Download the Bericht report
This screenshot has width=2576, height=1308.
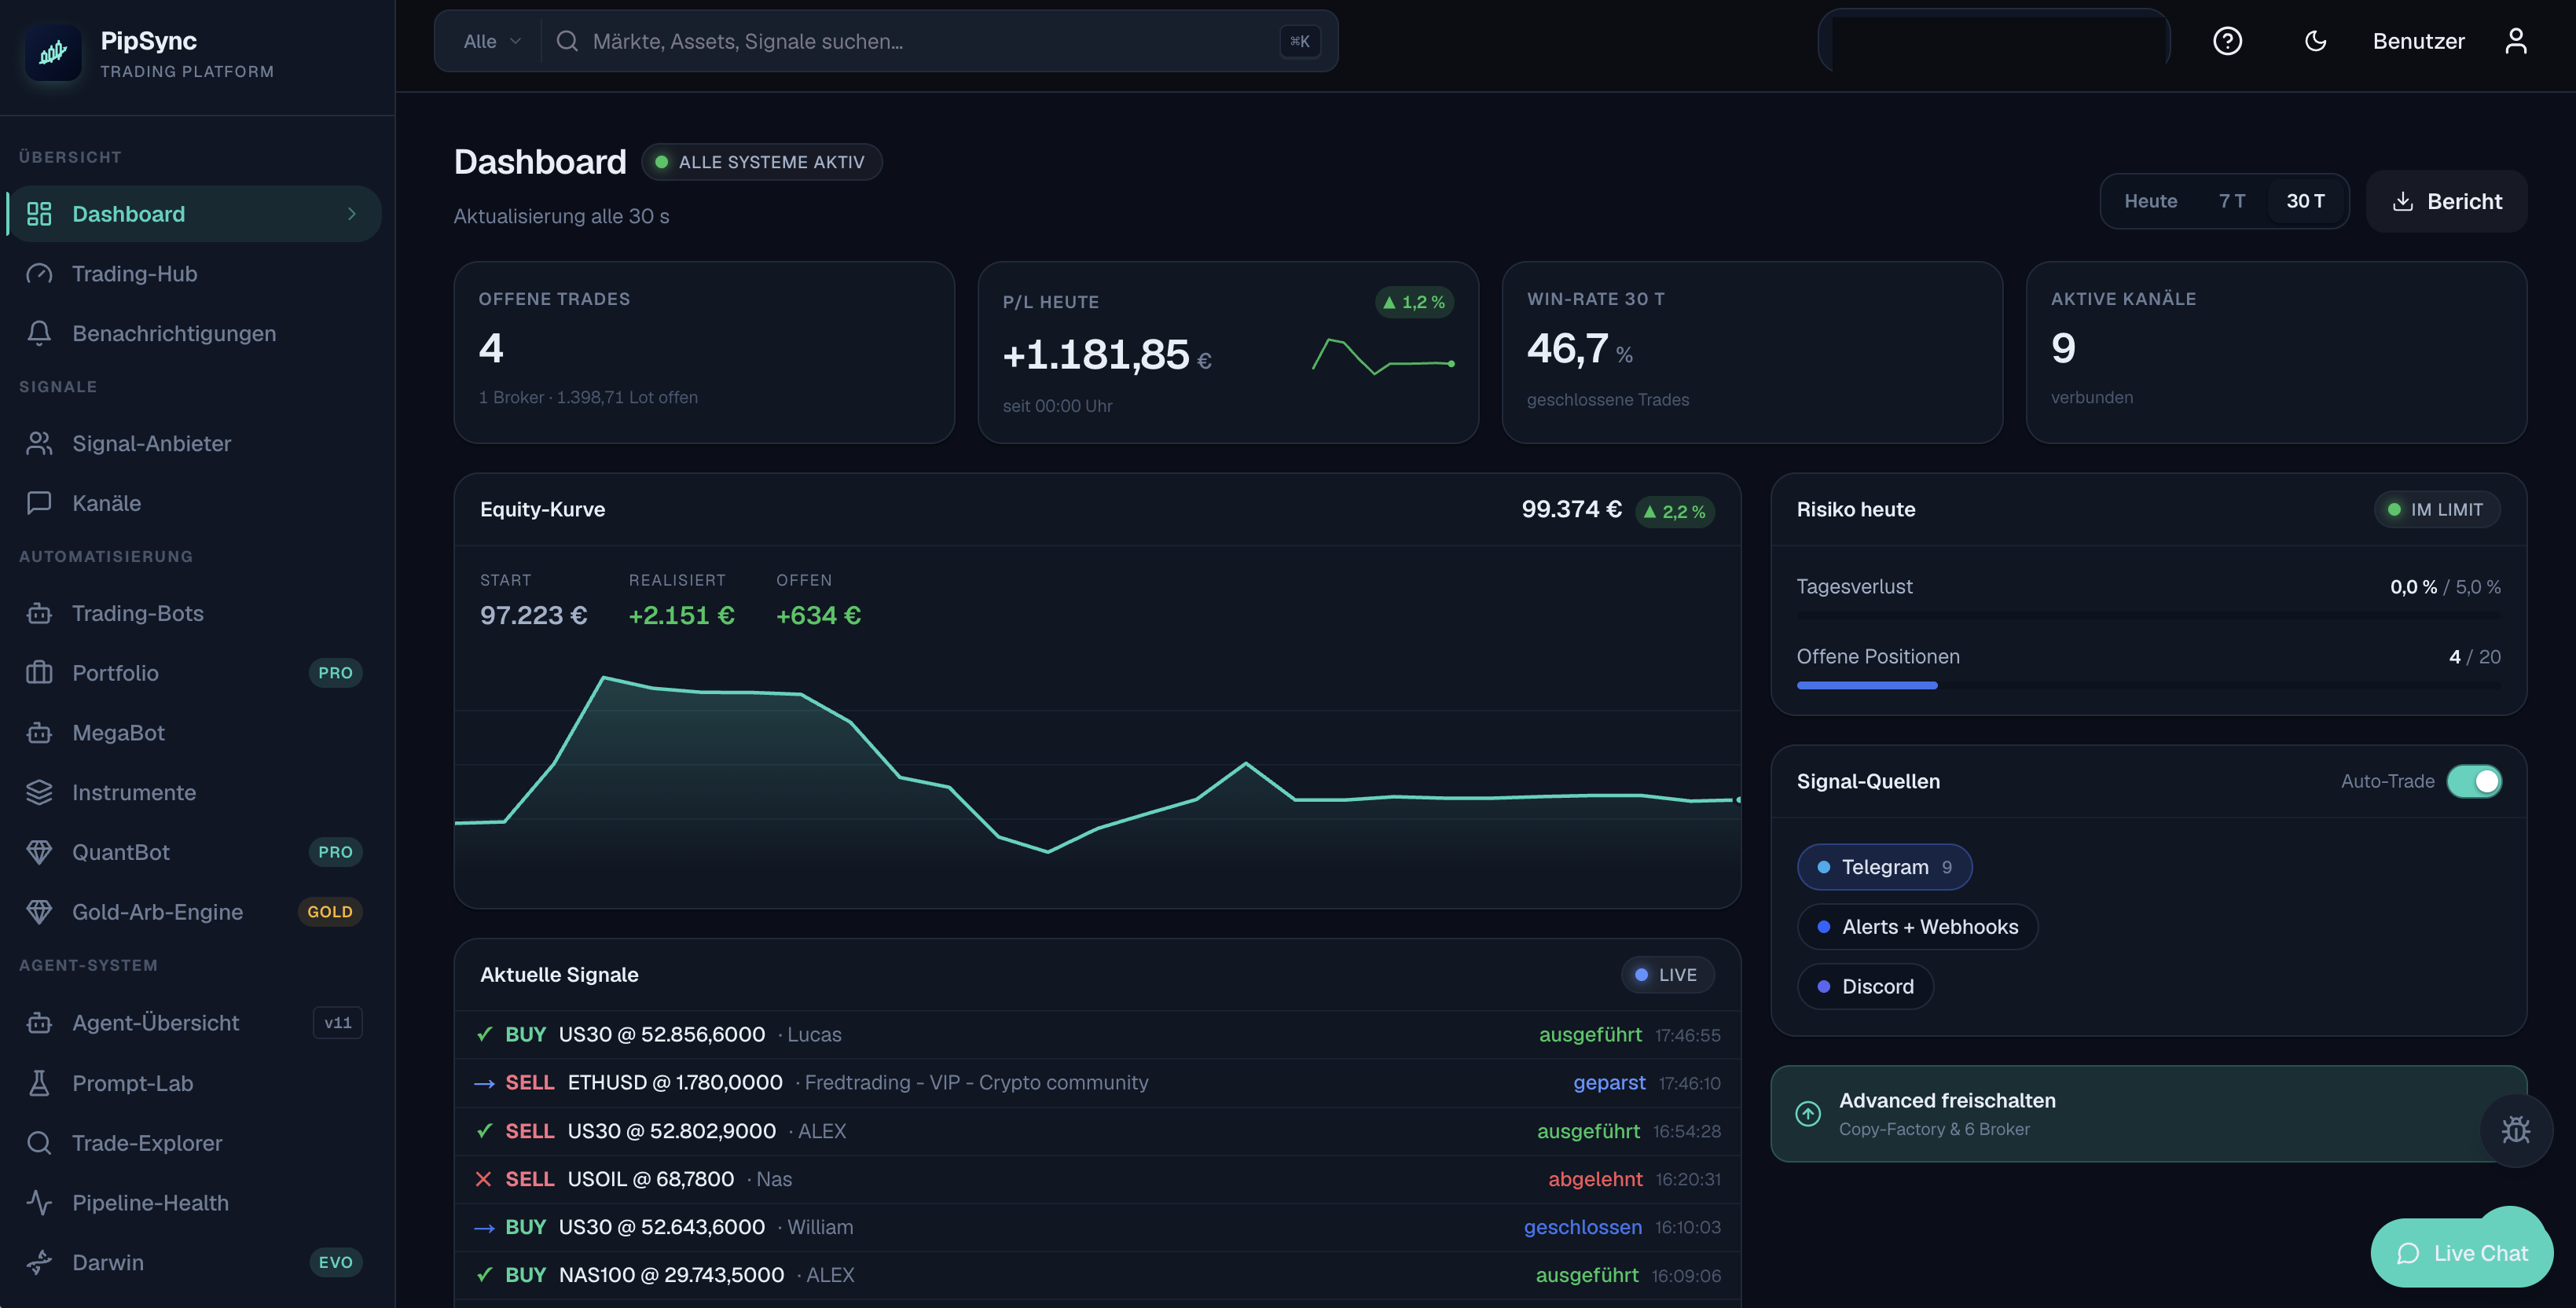(2446, 201)
